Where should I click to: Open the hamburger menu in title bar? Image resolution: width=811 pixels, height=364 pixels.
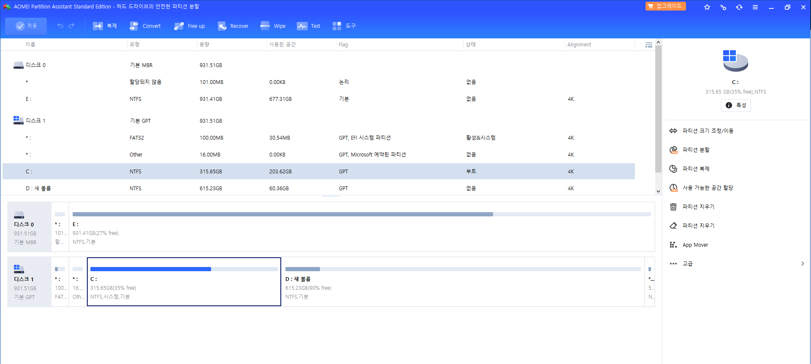(755, 7)
